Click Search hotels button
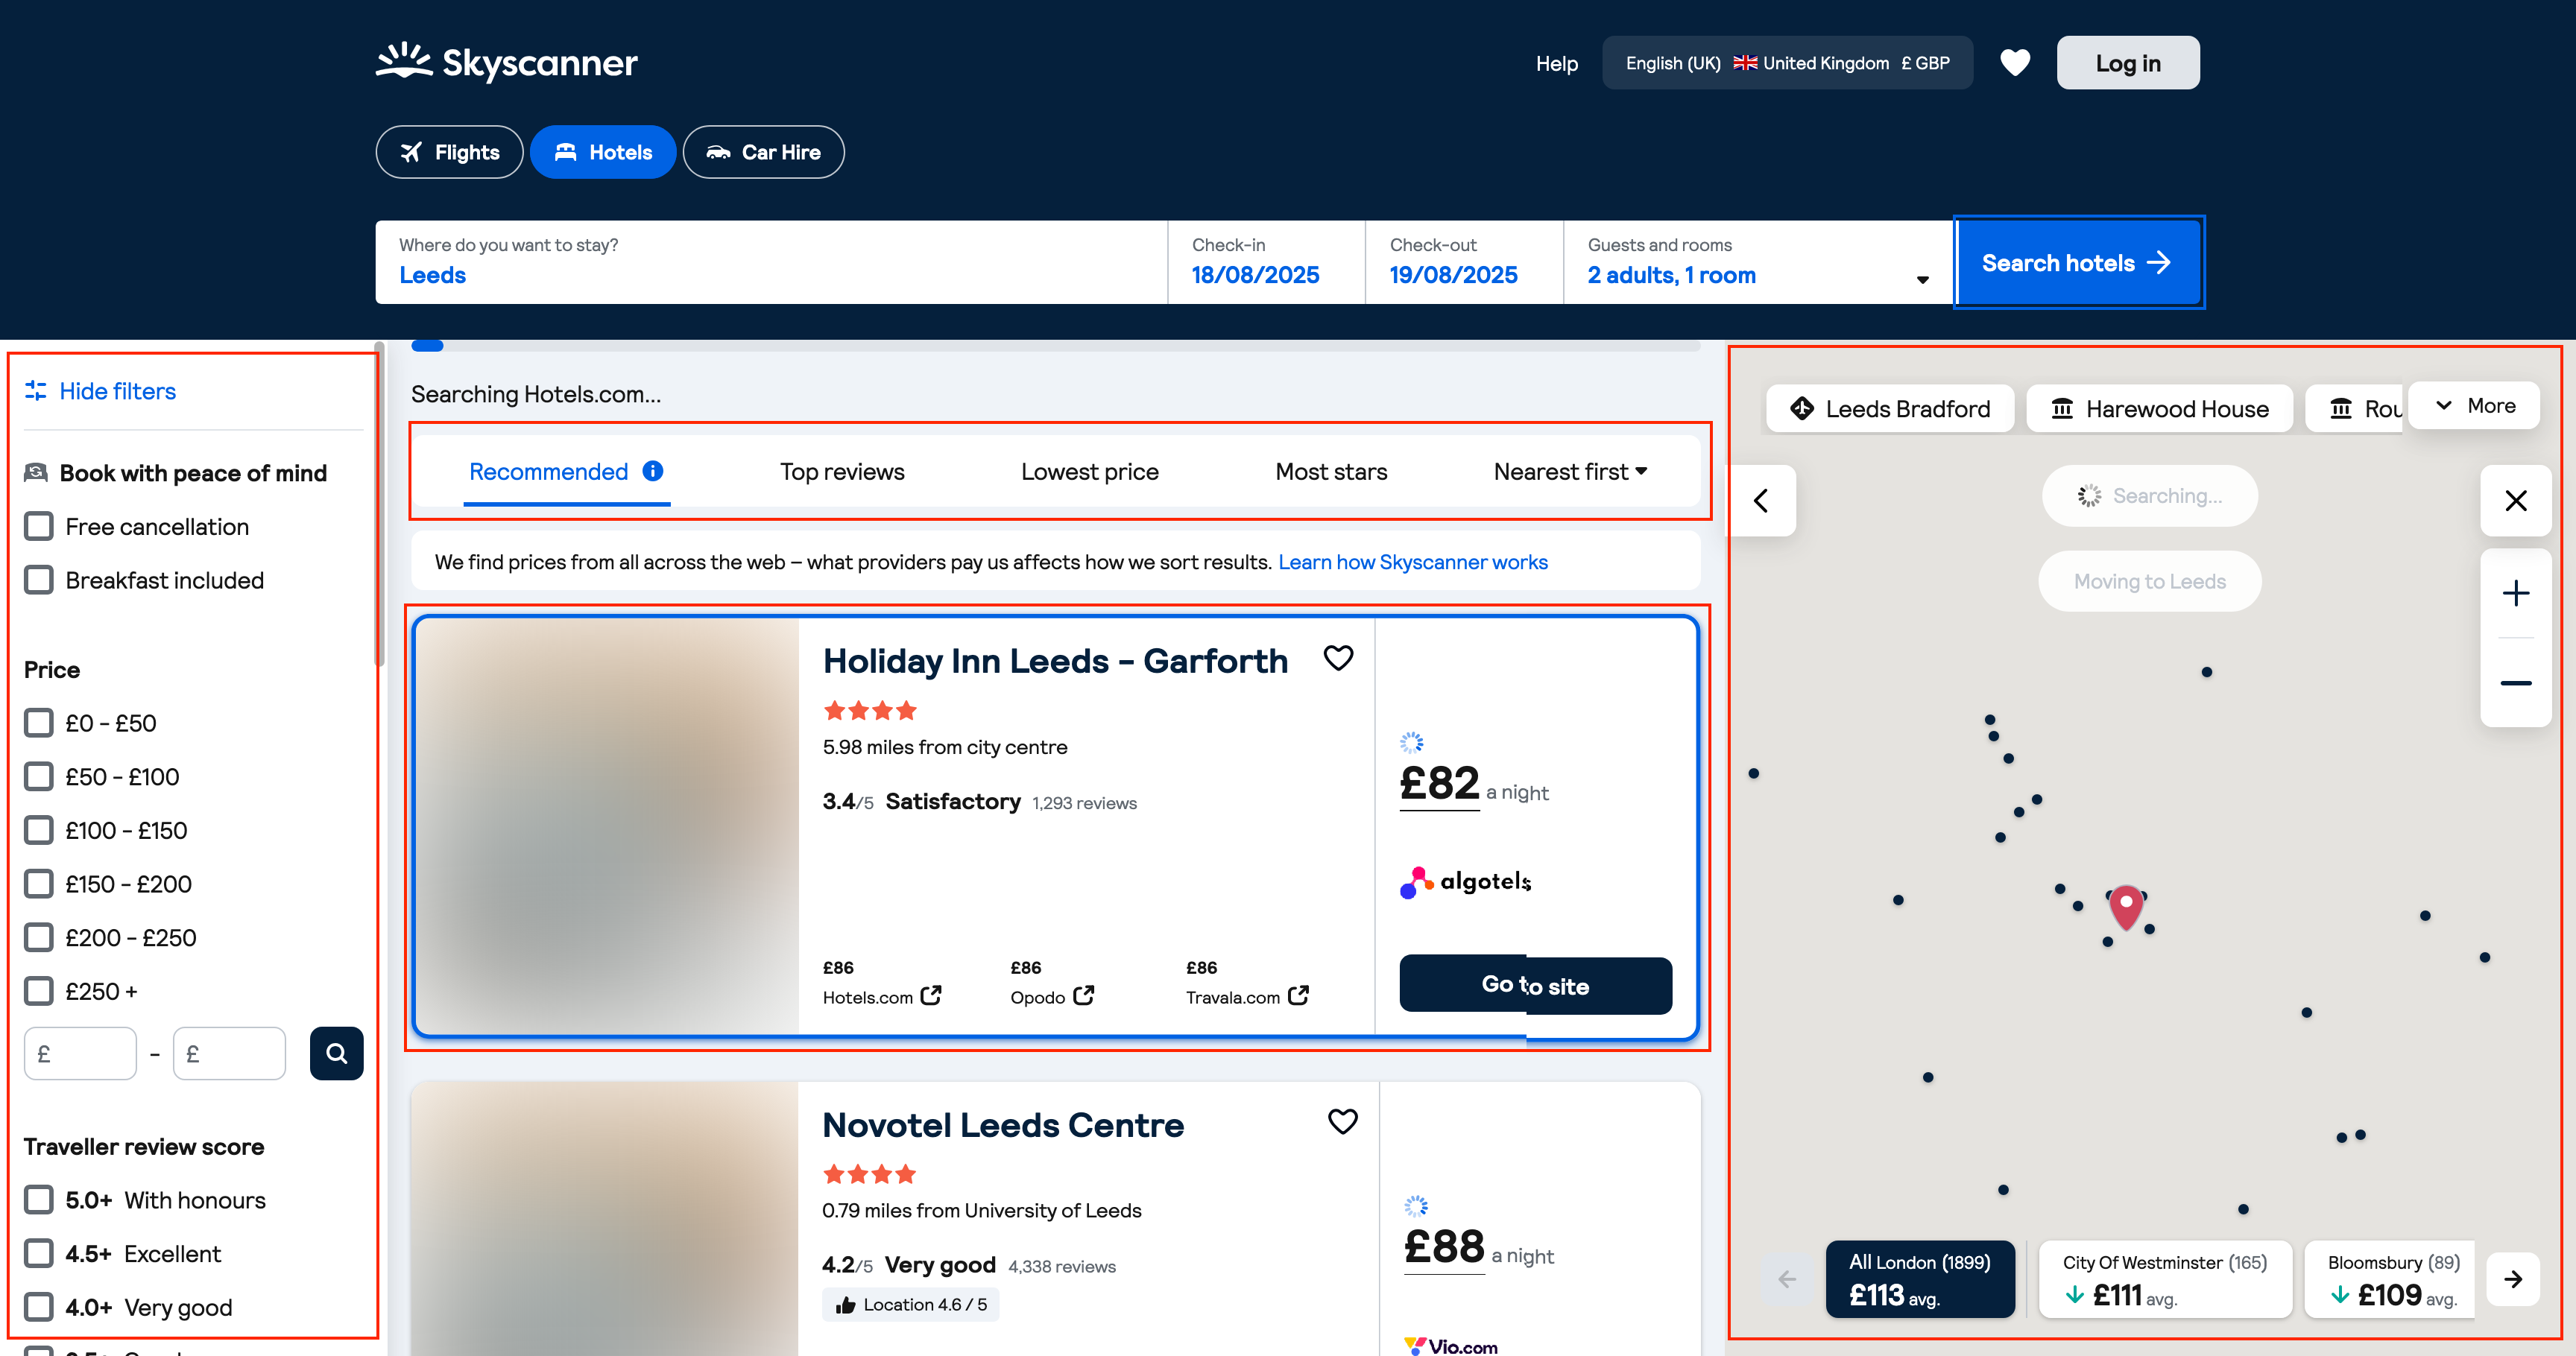Image resolution: width=2576 pixels, height=1356 pixels. click(2078, 262)
